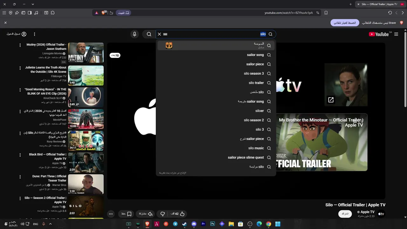
Task: Open Dune: Part Three teaser title
Action: point(49,178)
